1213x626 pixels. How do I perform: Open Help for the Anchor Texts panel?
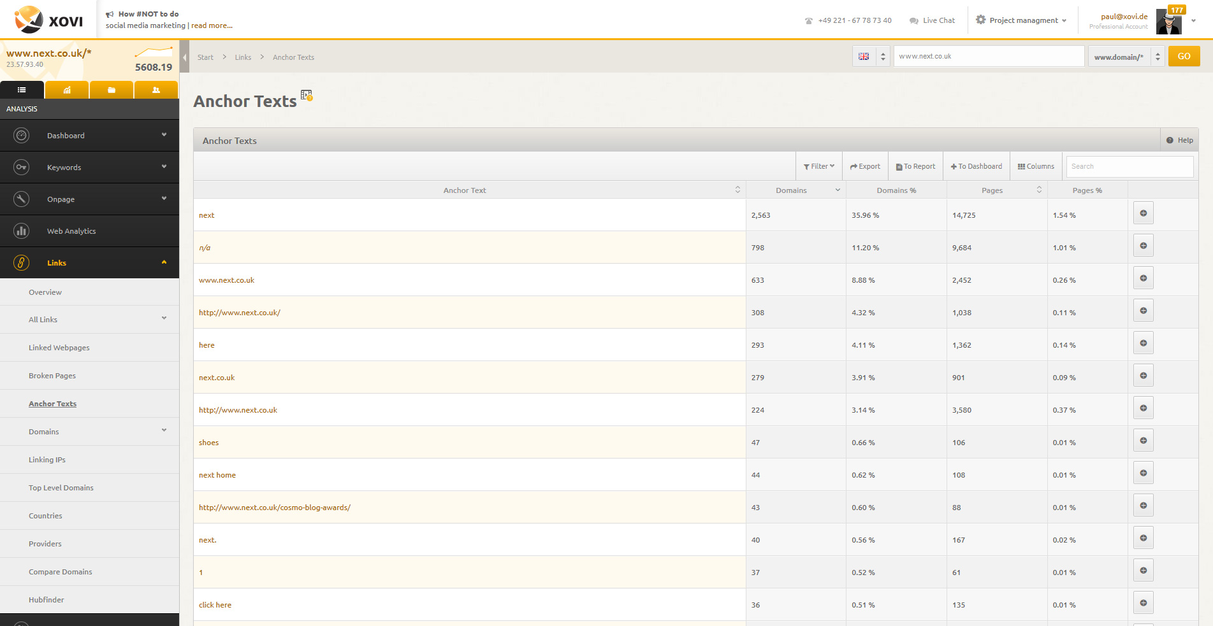1179,141
